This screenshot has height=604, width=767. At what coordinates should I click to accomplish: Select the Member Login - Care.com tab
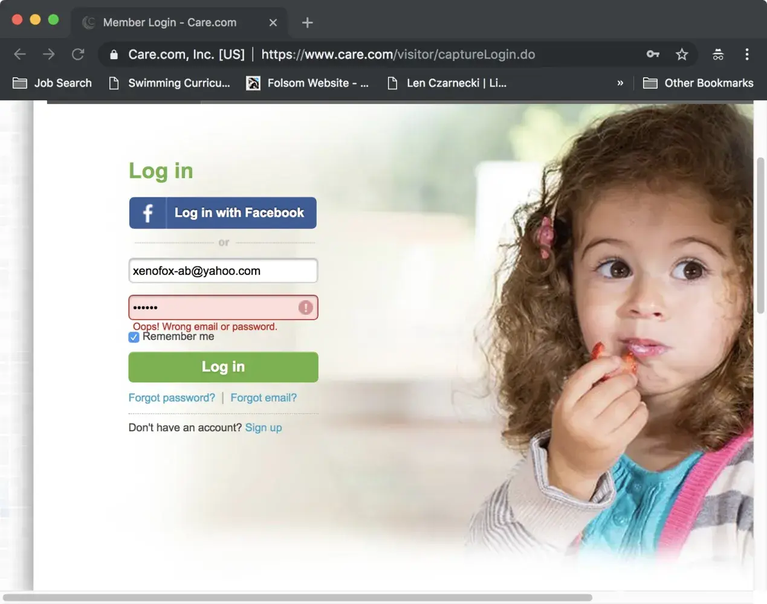(180, 22)
